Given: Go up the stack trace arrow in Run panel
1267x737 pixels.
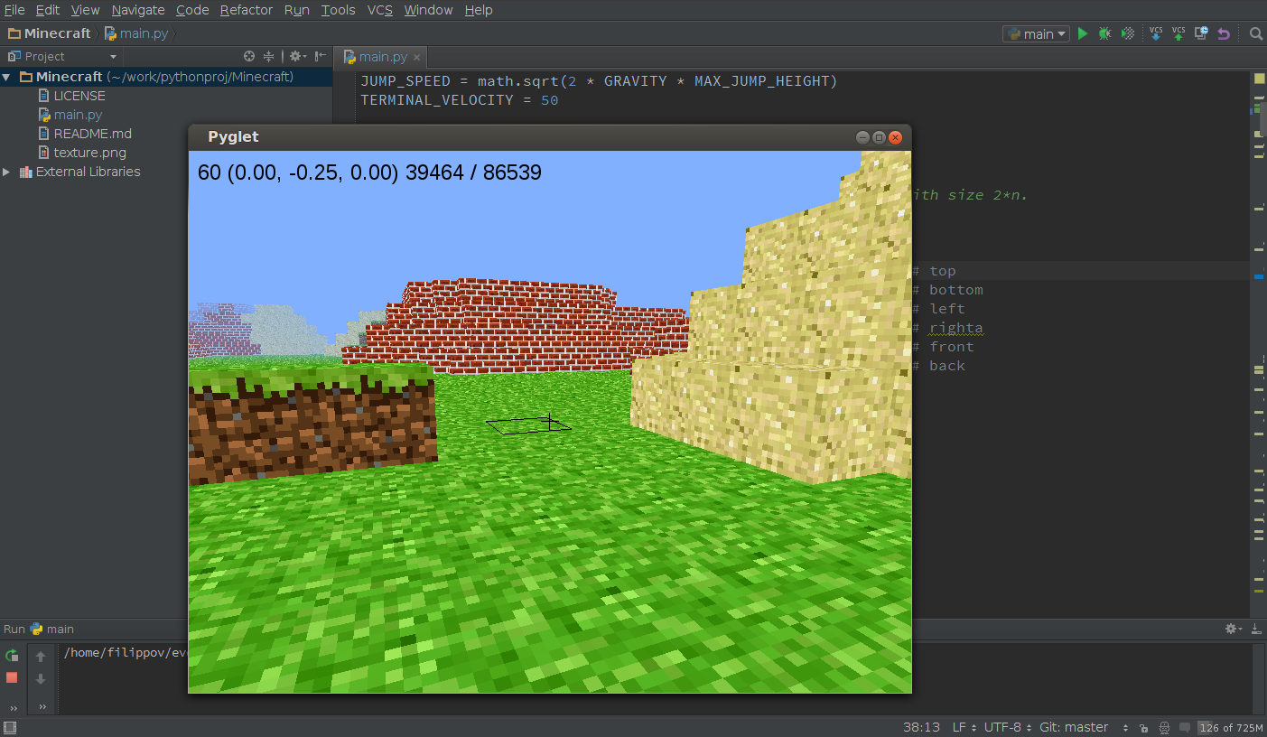Looking at the screenshot, I should [41, 657].
